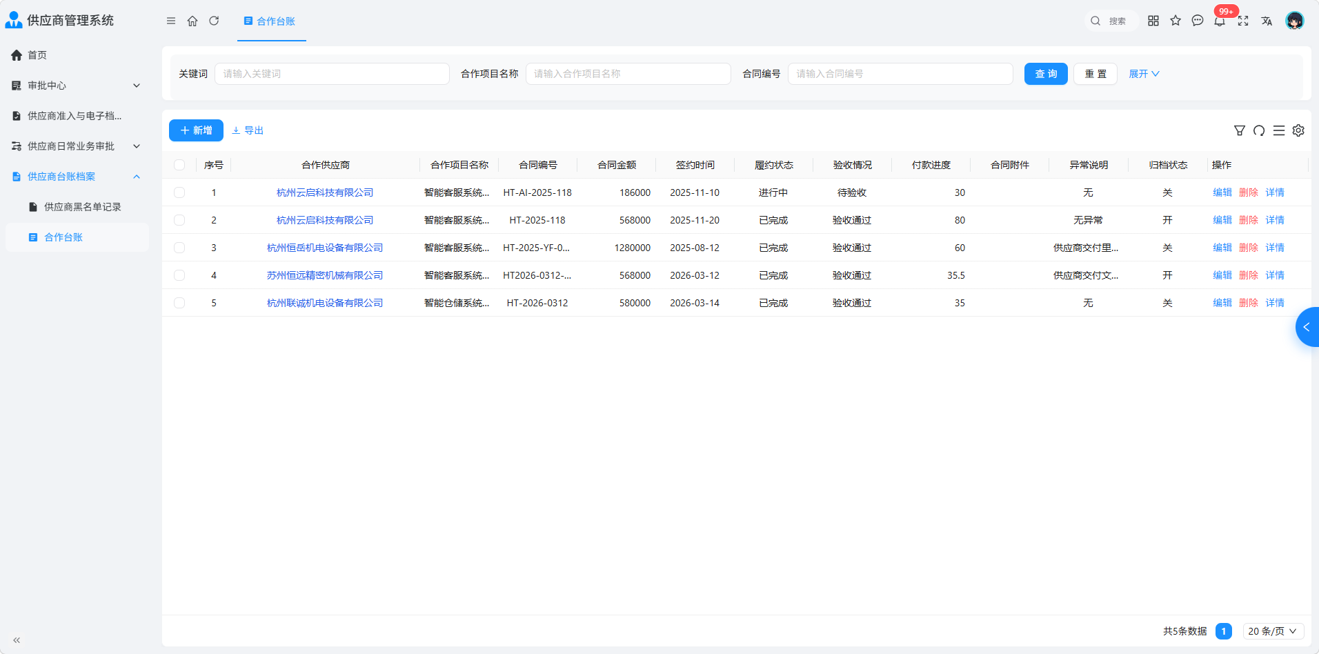Change table row density icon
1319x654 pixels.
point(1279,130)
